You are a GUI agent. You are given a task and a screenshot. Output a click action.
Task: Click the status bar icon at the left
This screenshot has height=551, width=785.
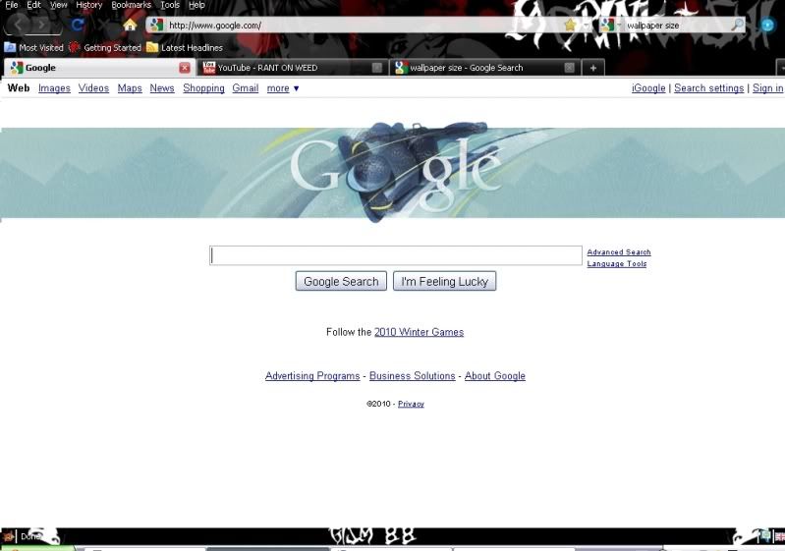coord(8,537)
